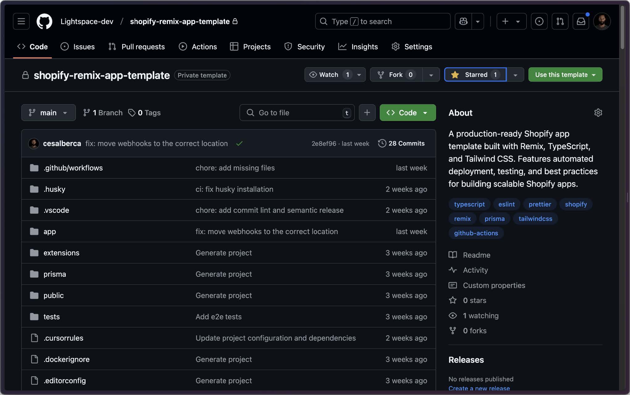Open the hamburger navigation menu

[21, 21]
